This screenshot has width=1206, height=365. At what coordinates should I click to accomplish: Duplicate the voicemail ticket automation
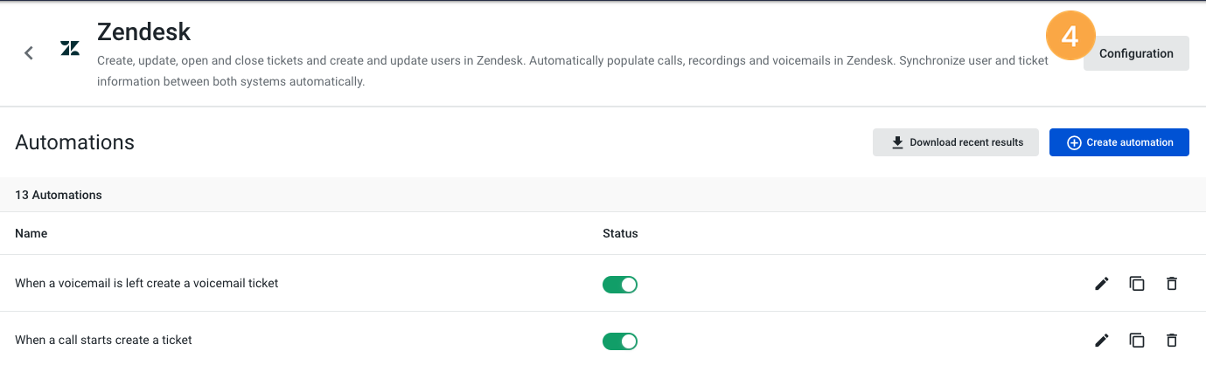(x=1137, y=283)
